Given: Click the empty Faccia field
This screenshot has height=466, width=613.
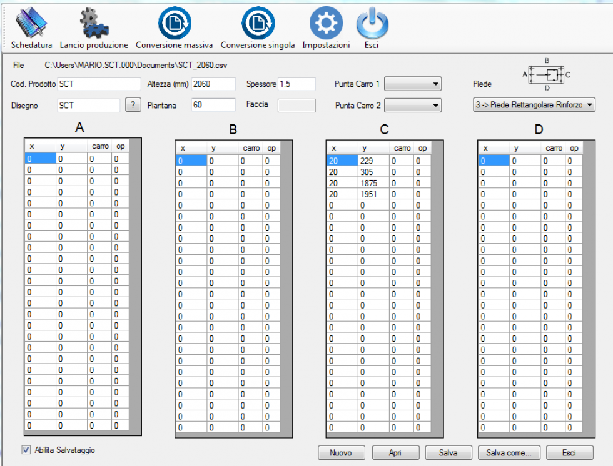Looking at the screenshot, I should (x=296, y=105).
